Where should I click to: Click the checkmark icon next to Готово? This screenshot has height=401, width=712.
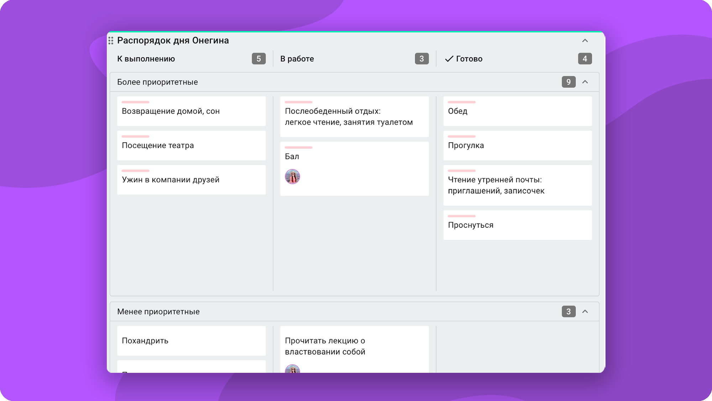click(449, 59)
